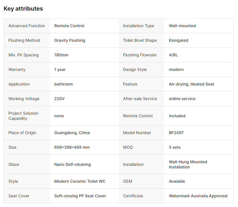Click the Project Solution Capability label
This screenshot has height=207, width=238.
23,116
